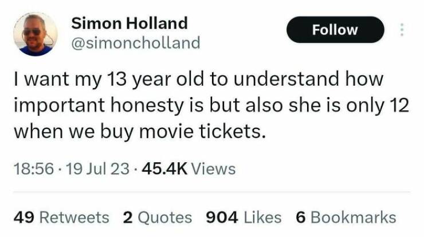Click the @simoncholland handle
This screenshot has height=237, width=424.
pos(135,42)
